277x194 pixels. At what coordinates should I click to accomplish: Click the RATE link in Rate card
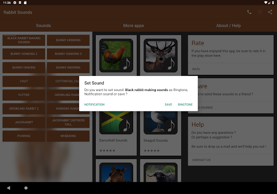tap(196, 69)
